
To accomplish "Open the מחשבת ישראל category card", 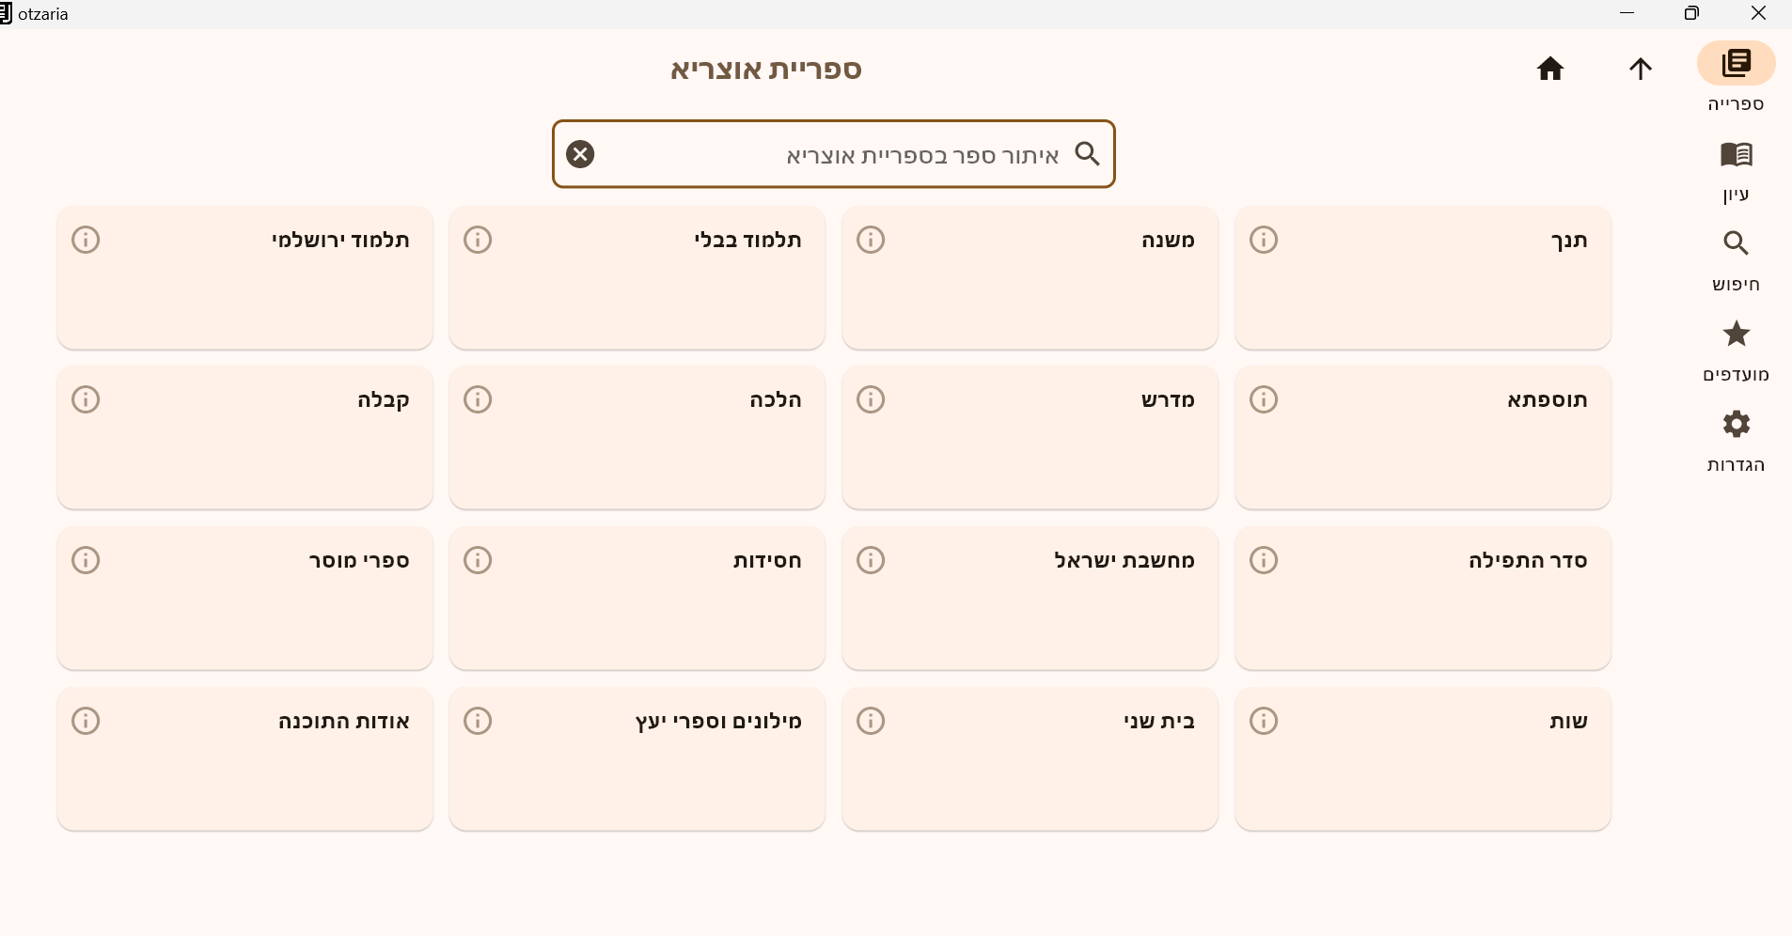I will click(1030, 599).
